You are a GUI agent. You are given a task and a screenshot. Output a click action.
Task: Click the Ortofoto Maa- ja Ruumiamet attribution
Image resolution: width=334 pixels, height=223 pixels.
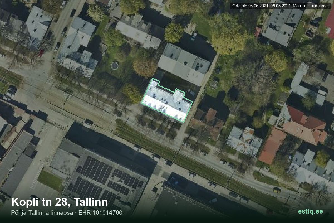[x=281, y=6]
